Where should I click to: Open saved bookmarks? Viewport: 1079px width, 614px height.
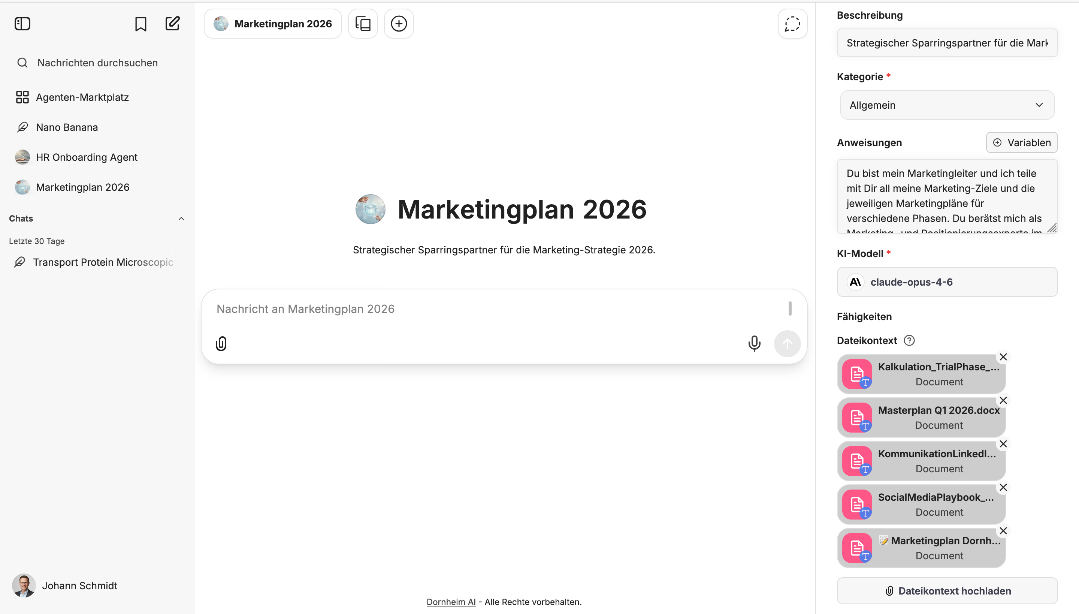pyautogui.click(x=141, y=24)
